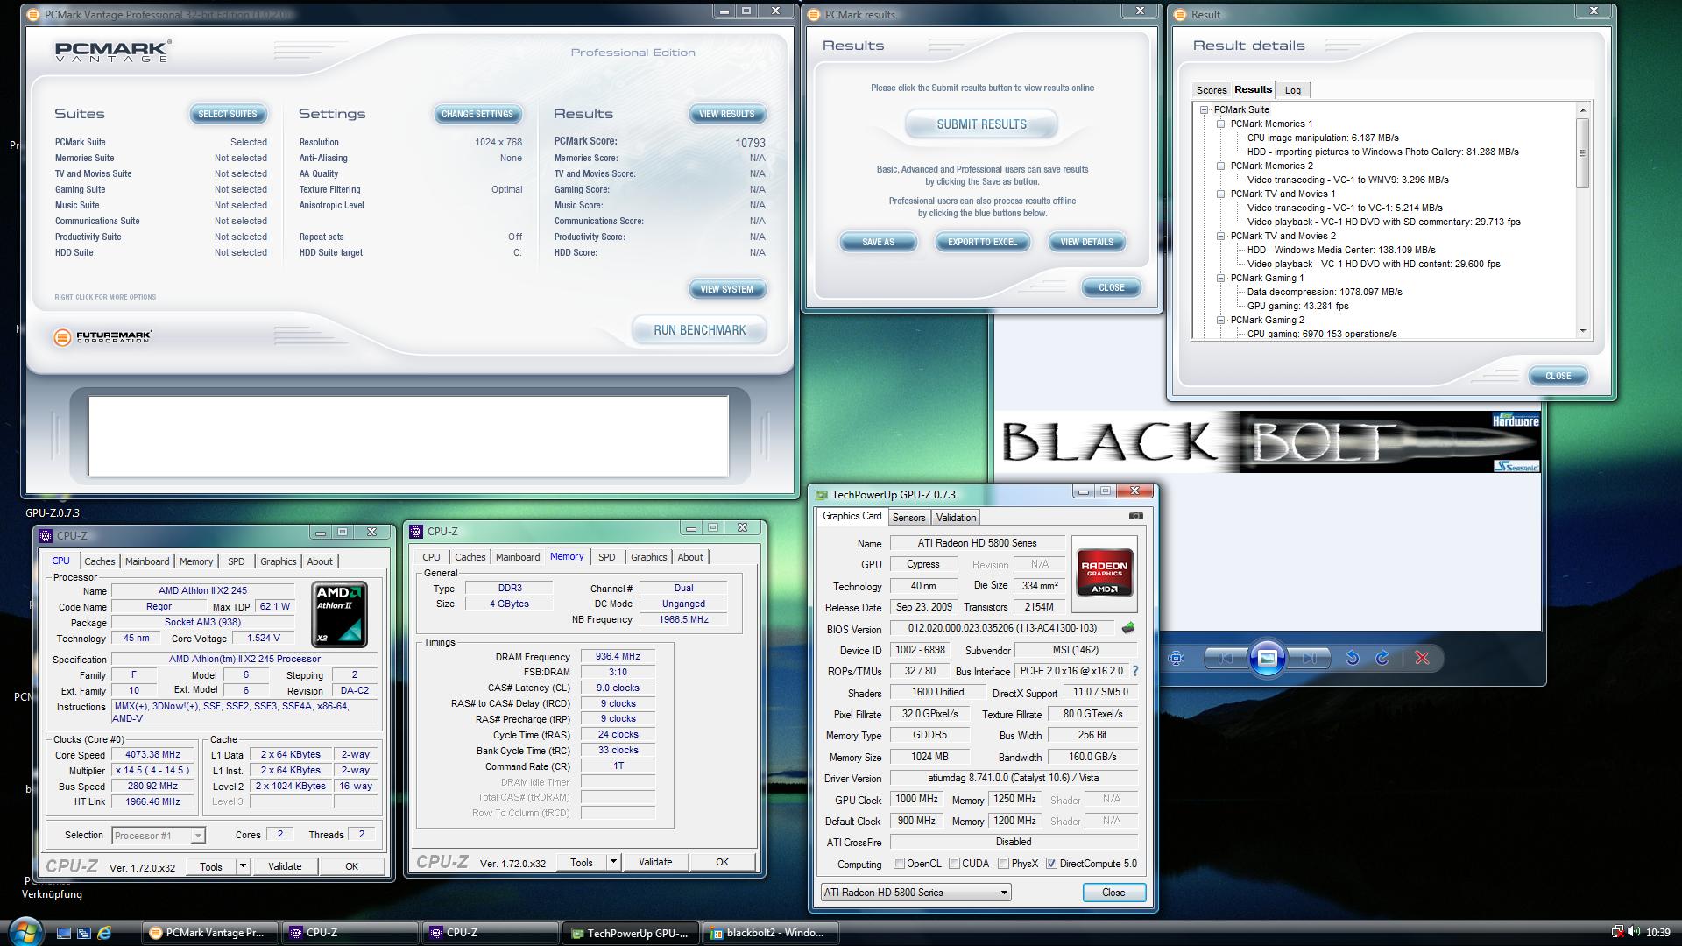
Task: Start the photo viewer slide show button
Action: pos(1267,658)
